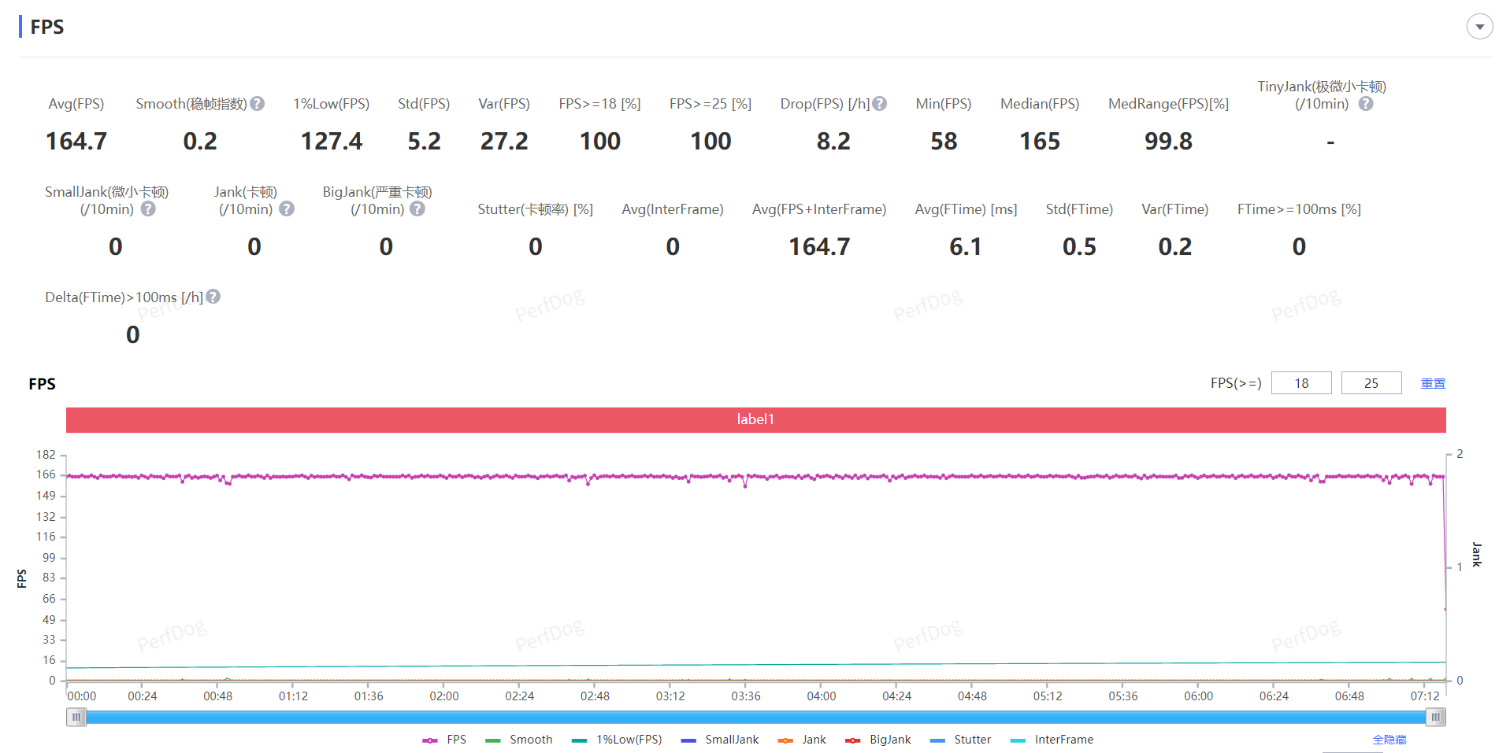The height and width of the screenshot is (753, 1510).
Task: Select the red label1 bar
Action: [755, 419]
